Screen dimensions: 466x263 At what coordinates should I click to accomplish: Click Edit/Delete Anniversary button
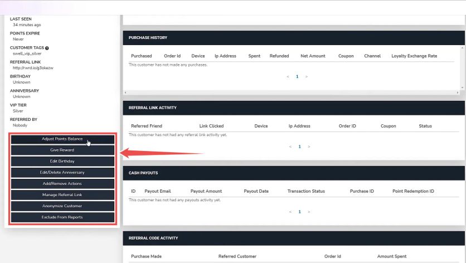click(62, 172)
